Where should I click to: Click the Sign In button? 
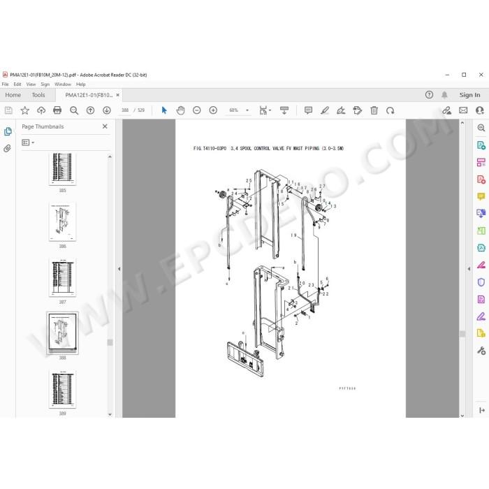point(469,95)
